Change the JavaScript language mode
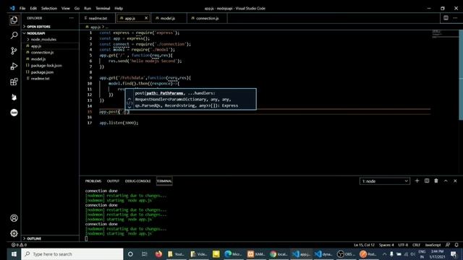463x260 pixels. click(433, 245)
